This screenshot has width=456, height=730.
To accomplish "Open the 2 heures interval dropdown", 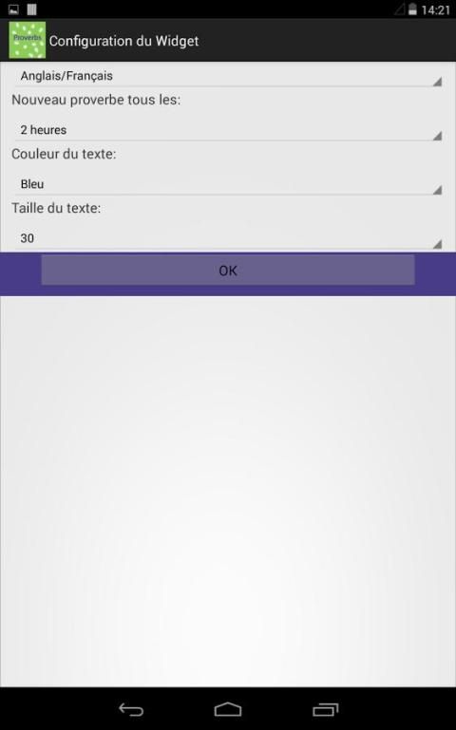I will pos(228,130).
